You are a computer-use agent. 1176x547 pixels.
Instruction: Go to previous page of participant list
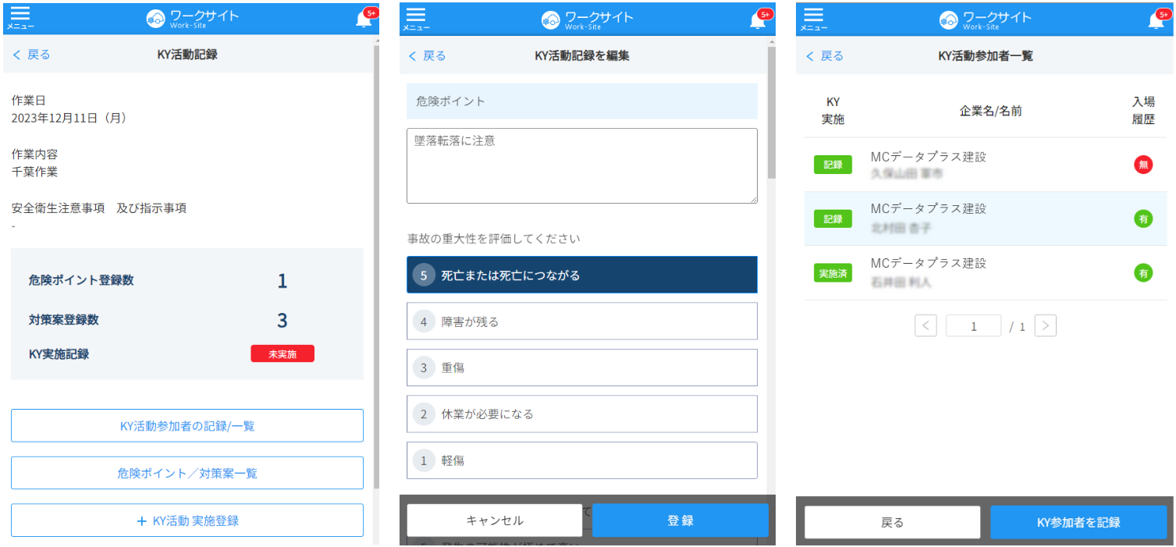pyautogui.click(x=926, y=326)
